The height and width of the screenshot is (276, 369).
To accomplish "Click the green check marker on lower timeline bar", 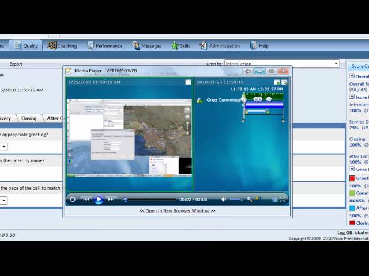I will tap(268, 112).
